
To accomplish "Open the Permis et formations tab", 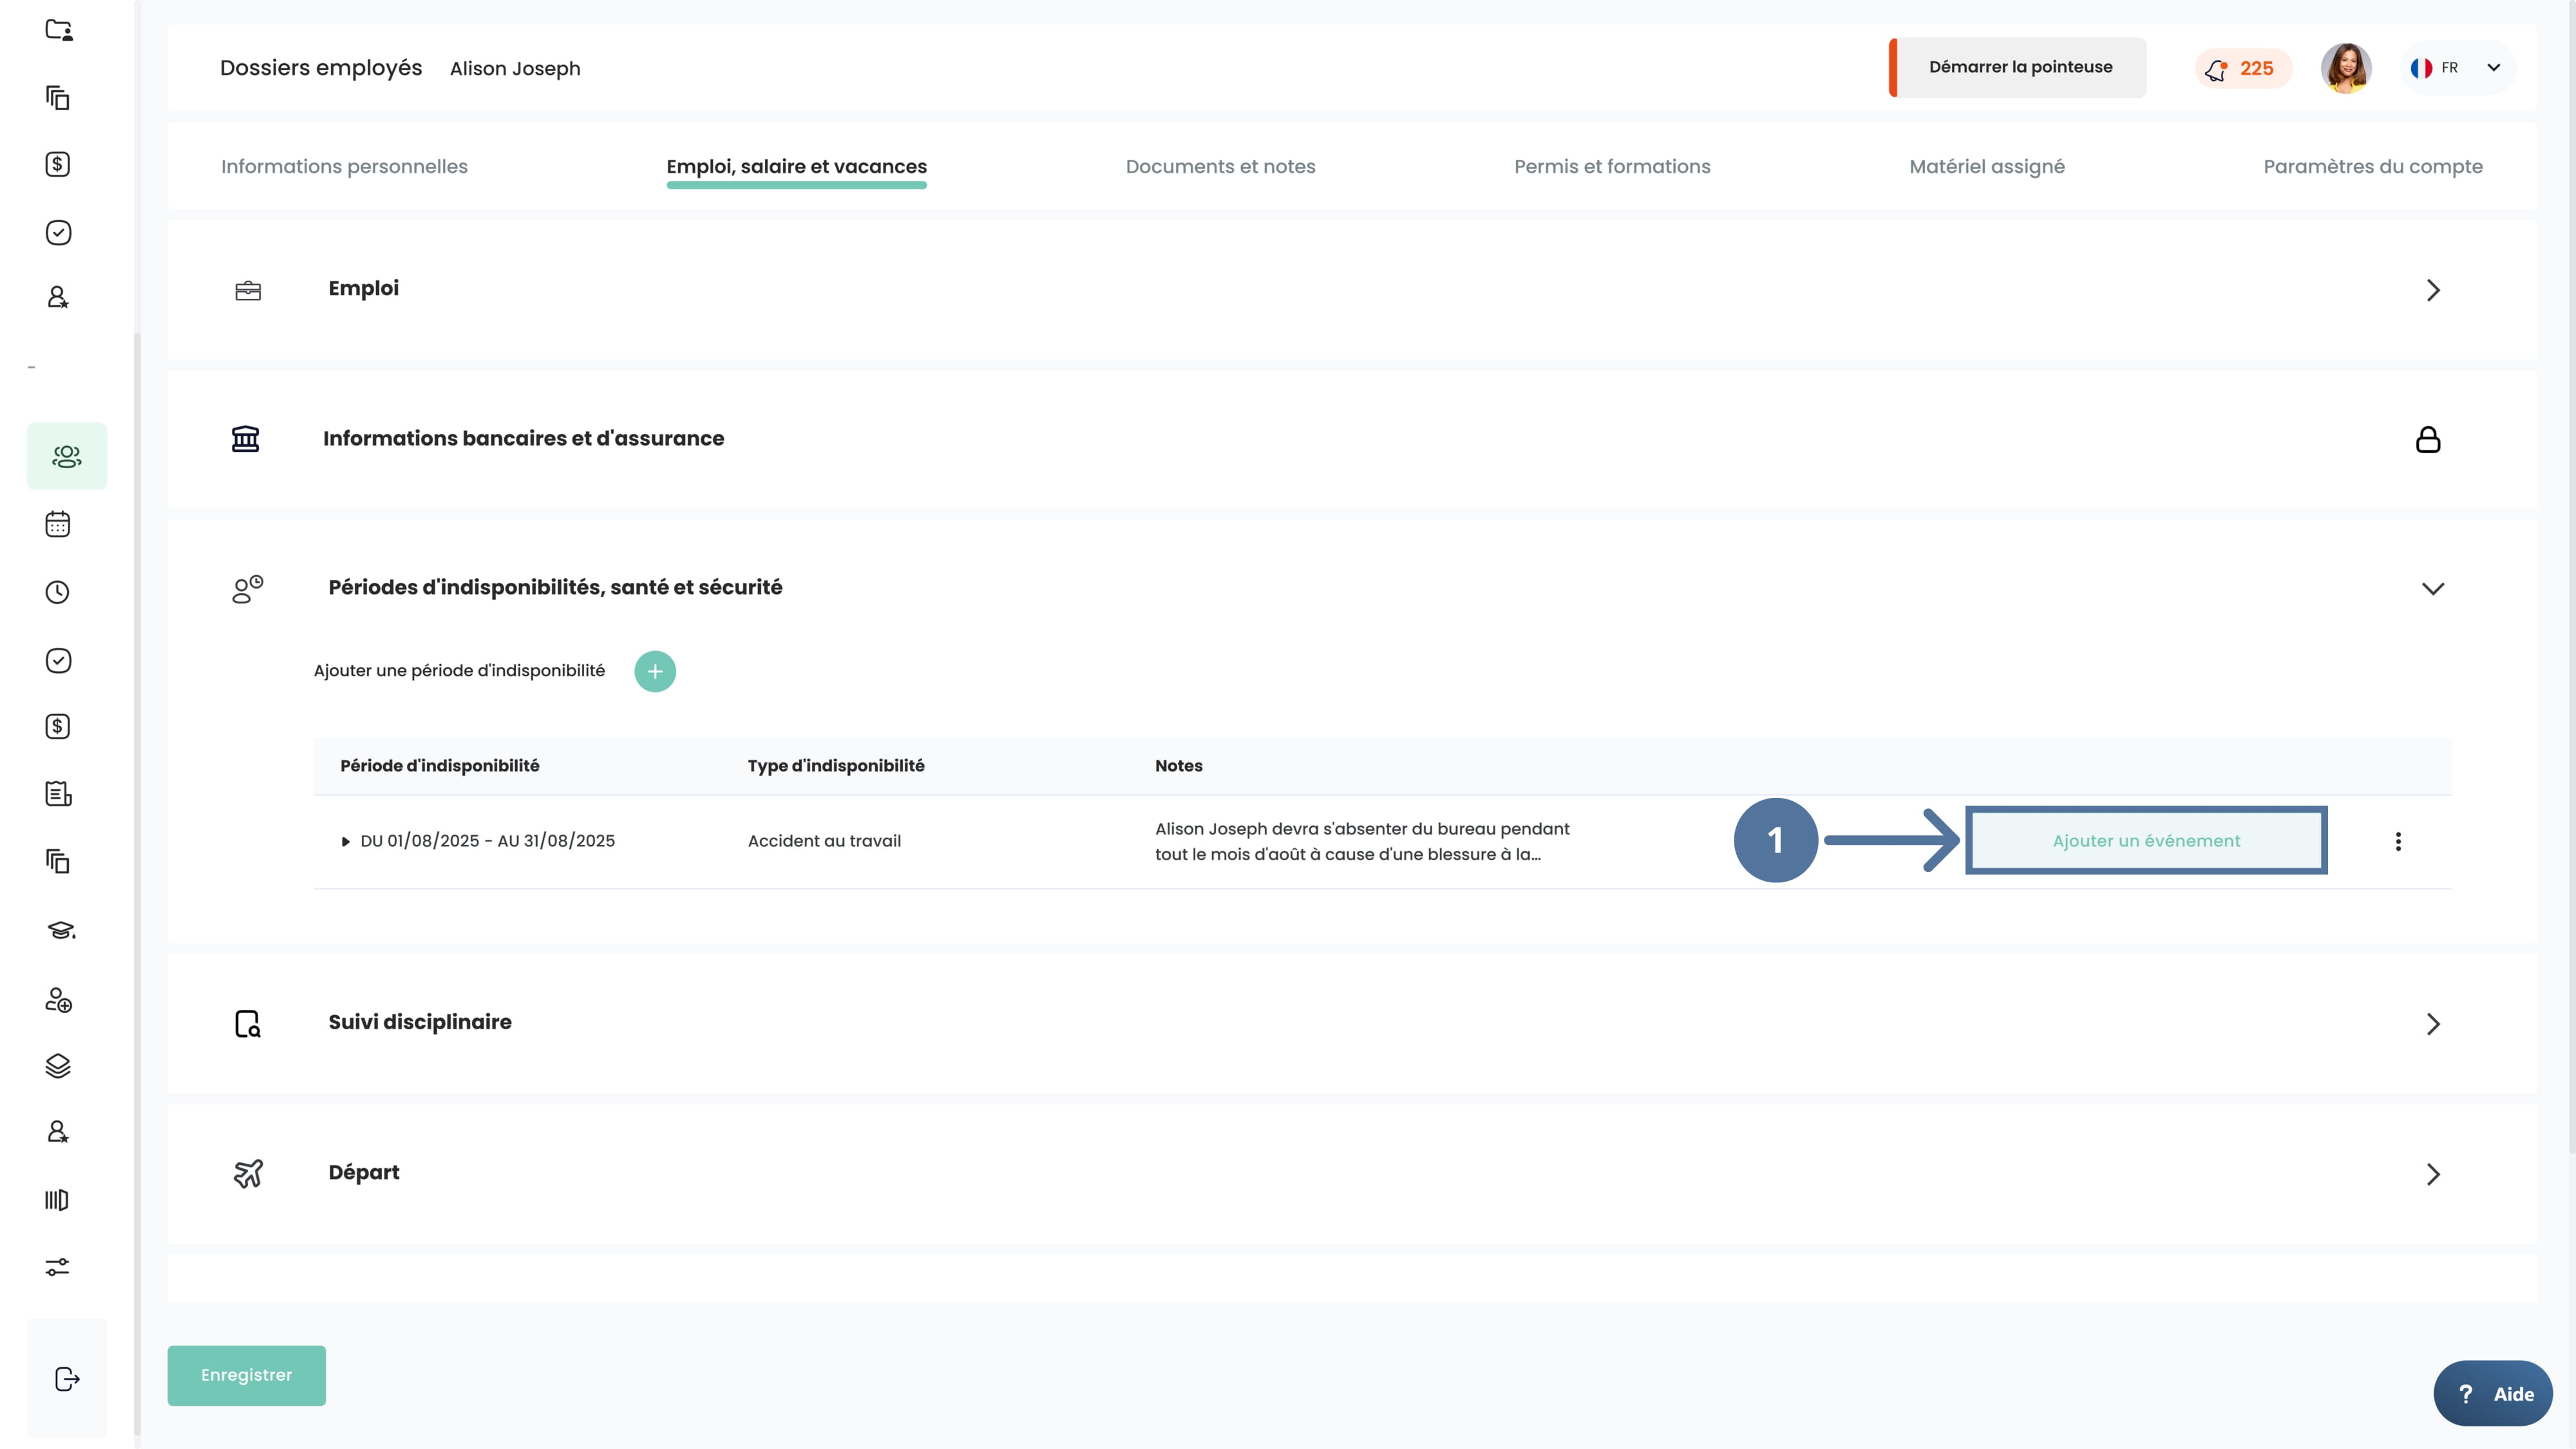I will (1611, 167).
